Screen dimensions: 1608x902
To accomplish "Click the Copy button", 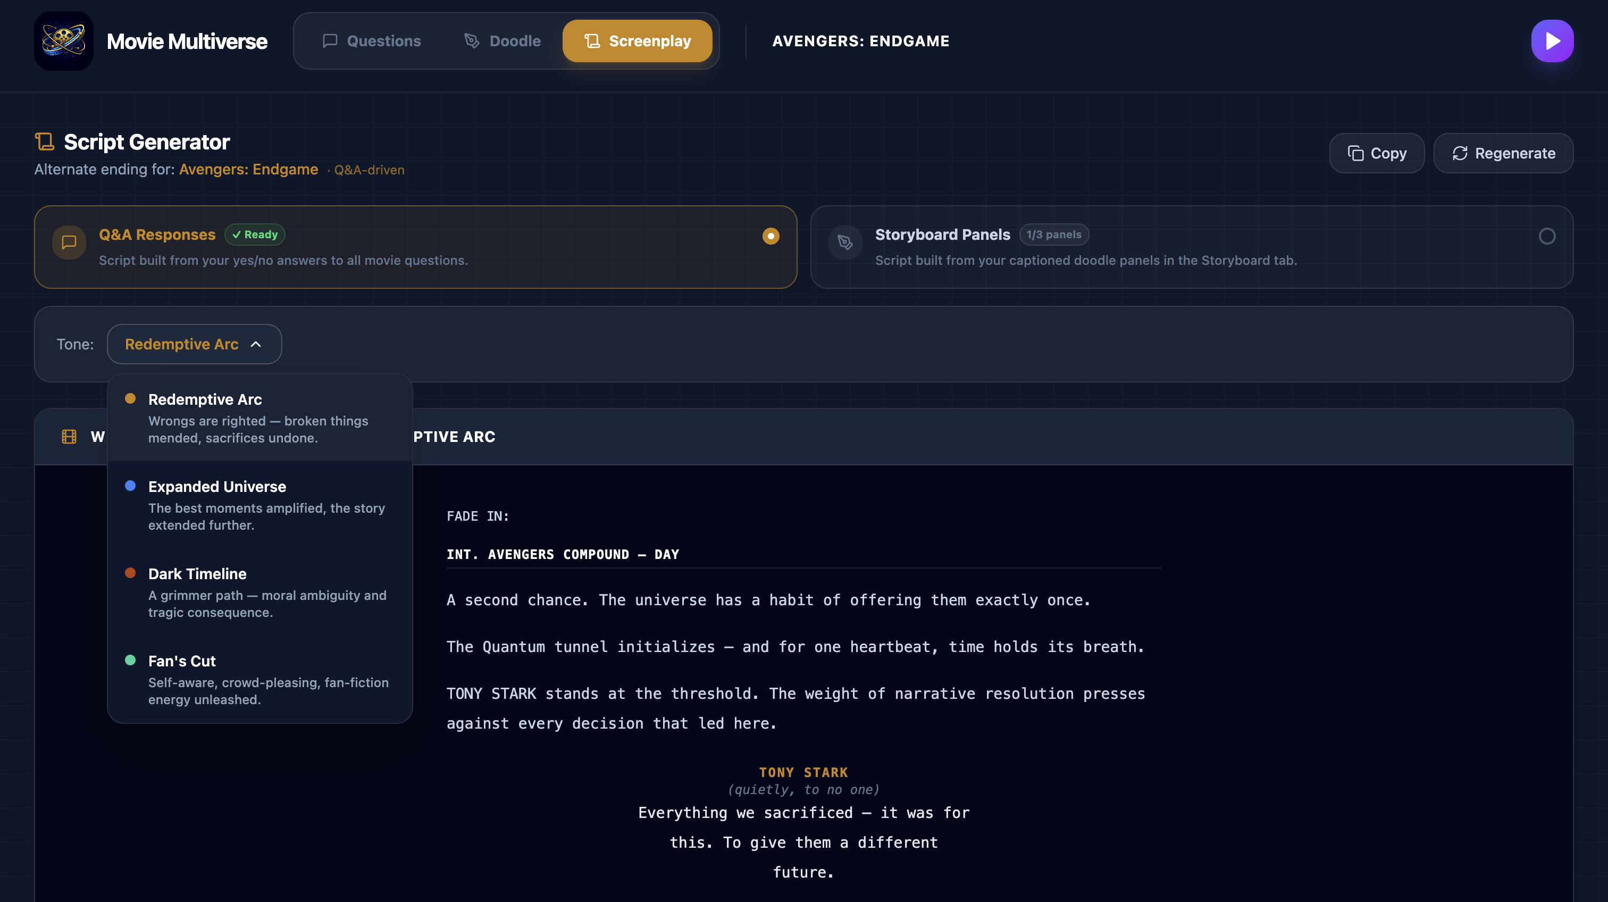I will click(1376, 154).
